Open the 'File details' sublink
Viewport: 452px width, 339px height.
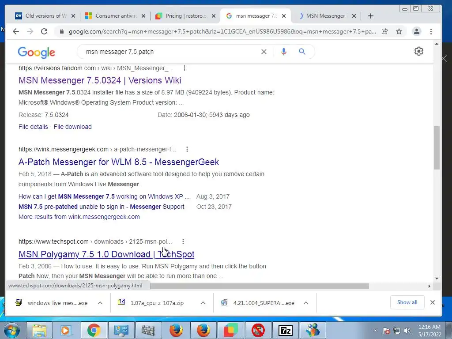(33, 127)
